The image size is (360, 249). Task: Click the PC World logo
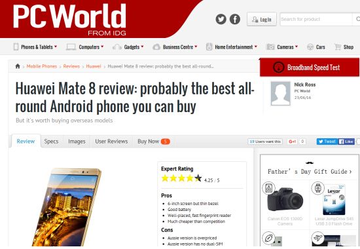tap(69, 20)
